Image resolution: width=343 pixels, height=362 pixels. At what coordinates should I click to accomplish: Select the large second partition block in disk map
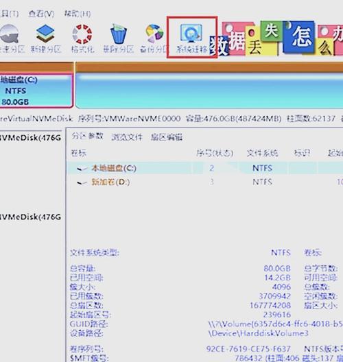(209, 90)
